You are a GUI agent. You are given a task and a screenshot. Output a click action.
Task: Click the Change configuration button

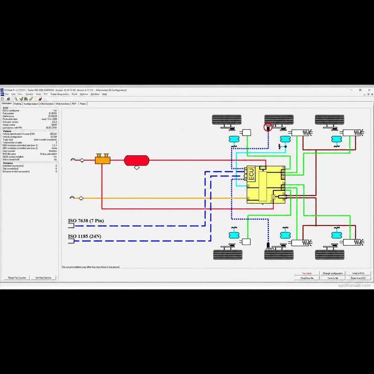pos(332,273)
